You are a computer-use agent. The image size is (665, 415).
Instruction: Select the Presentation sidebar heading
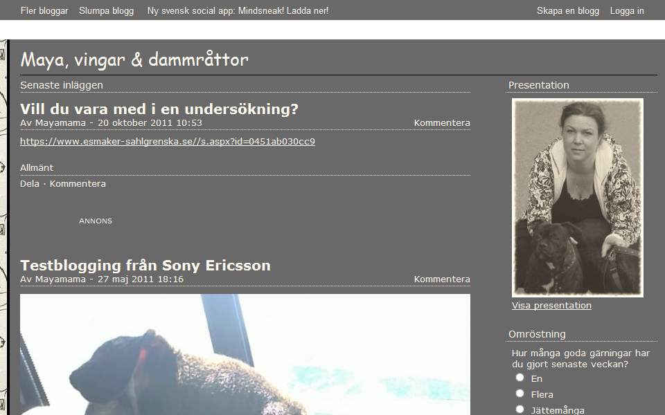(x=539, y=85)
